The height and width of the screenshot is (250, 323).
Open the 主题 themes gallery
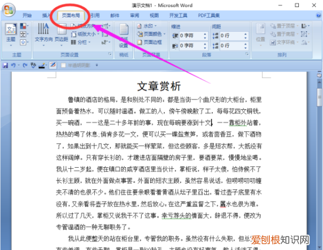click(11, 34)
